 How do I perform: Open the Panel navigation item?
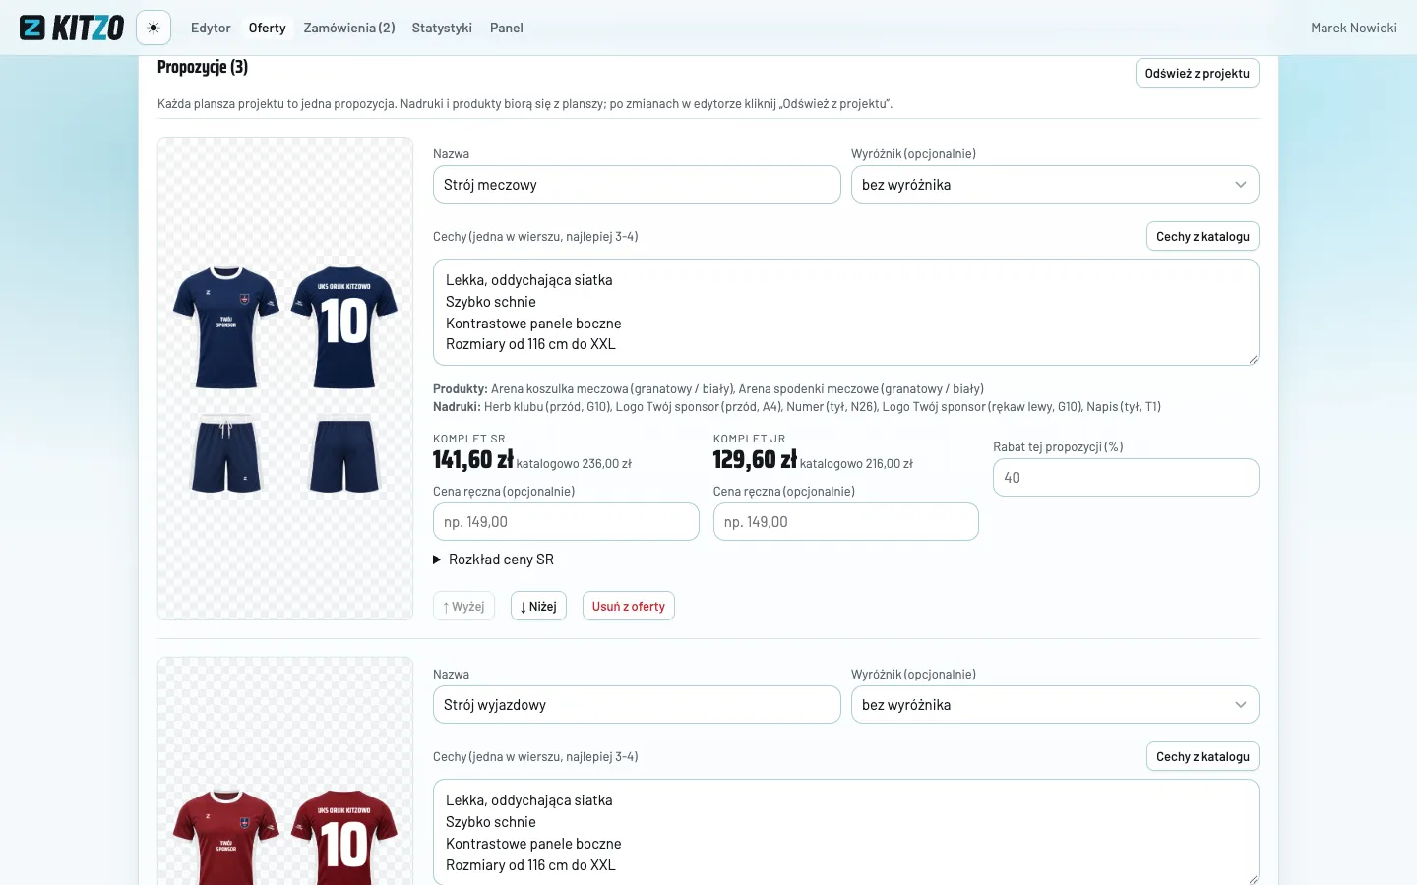click(507, 28)
